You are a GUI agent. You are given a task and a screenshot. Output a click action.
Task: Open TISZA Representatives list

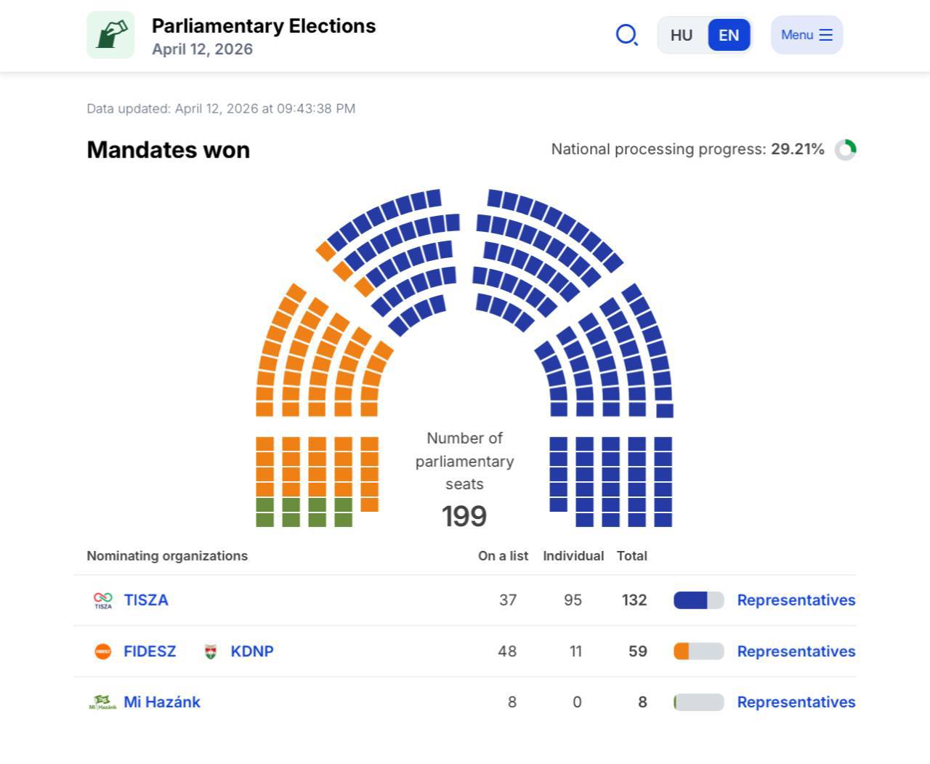(796, 600)
